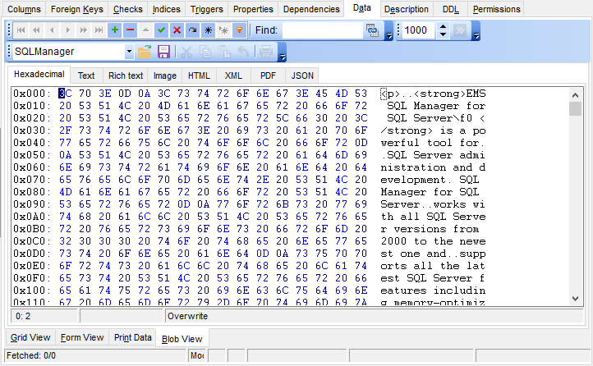This screenshot has height=366, width=593.
Task: Expand blob editor toolbar overflow options
Action: coord(283,53)
